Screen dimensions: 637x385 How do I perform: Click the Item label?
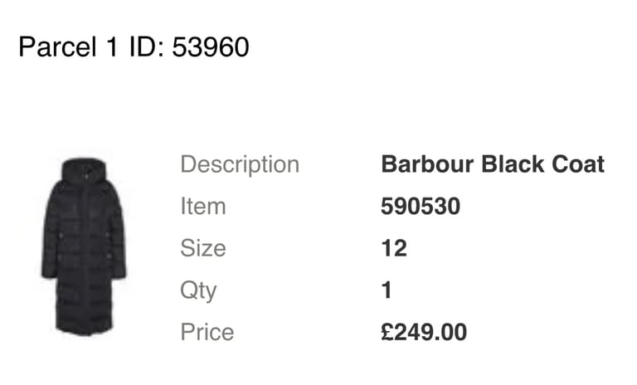click(203, 206)
